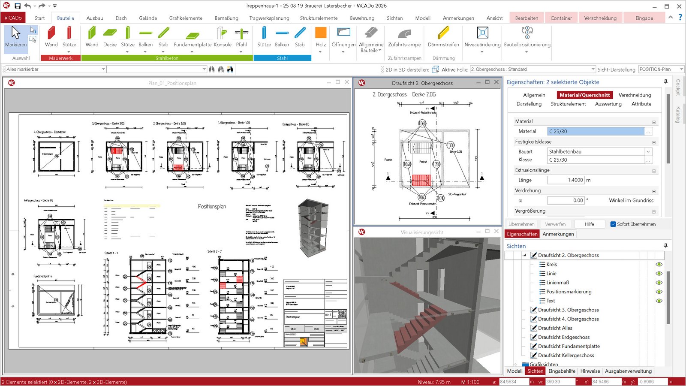Uncheck the Sofort übernehmen checkbox
Viewport: 686px width, 386px height.
pos(613,224)
